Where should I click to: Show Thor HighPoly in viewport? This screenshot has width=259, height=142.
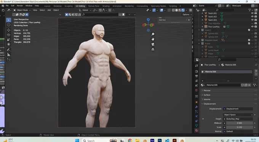pos(252,23)
